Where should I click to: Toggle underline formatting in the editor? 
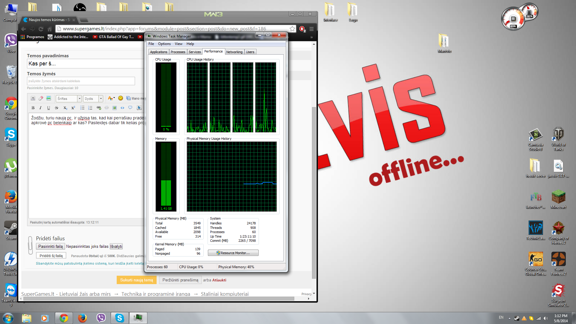(x=49, y=108)
